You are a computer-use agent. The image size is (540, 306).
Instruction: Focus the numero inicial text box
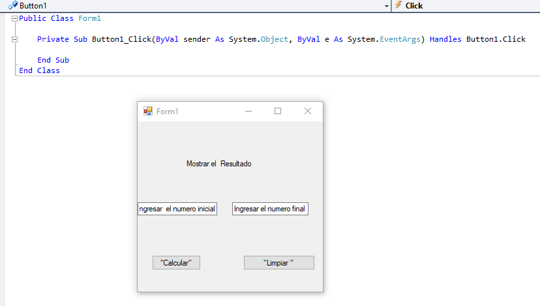177,209
